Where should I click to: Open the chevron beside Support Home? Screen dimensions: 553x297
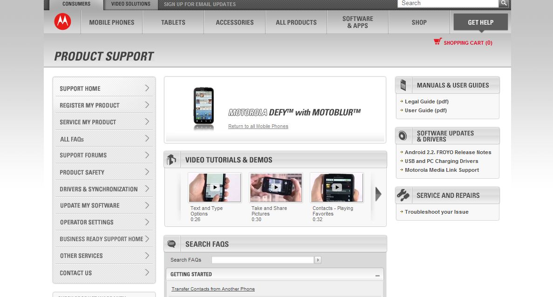[x=147, y=88]
